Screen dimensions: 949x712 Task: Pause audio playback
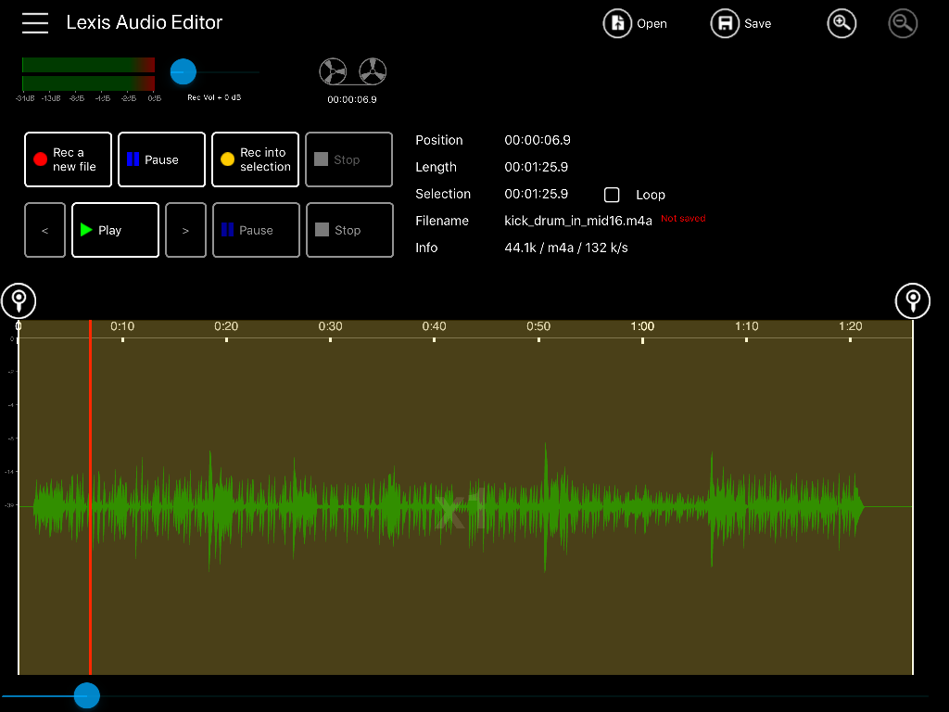coord(256,230)
